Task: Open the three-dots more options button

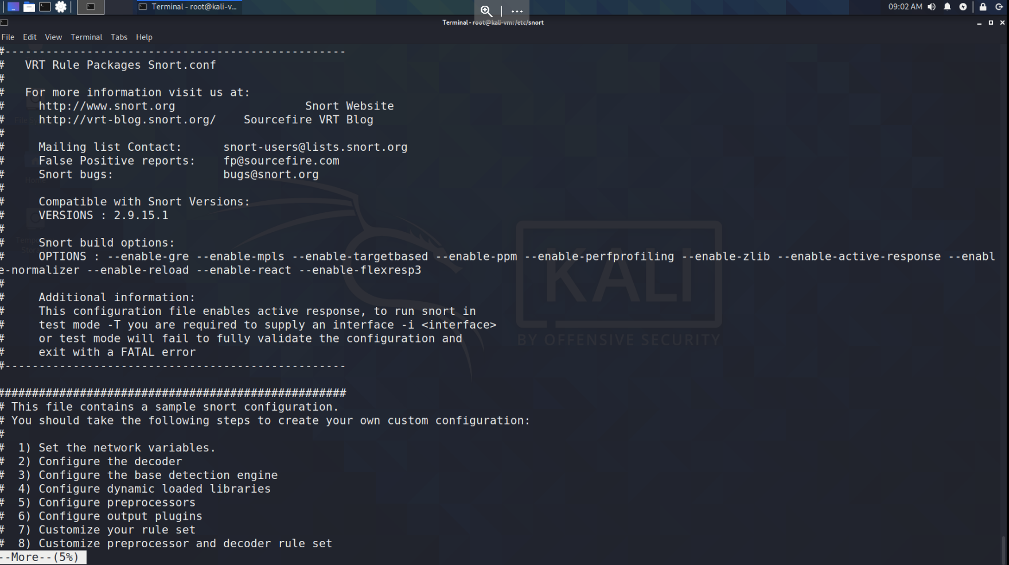Action: (x=517, y=11)
